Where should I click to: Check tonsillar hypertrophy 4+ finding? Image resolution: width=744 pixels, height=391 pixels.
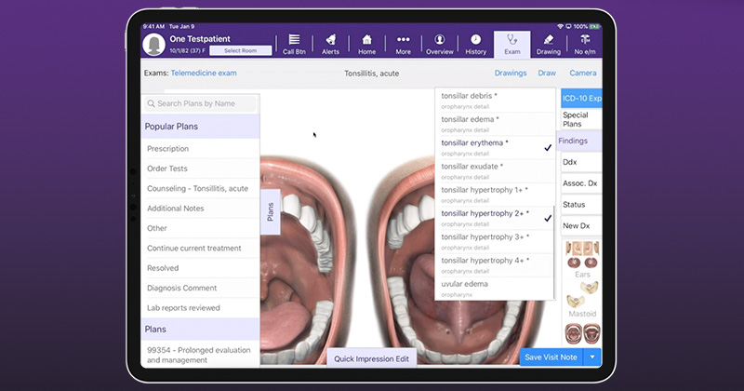click(495, 265)
